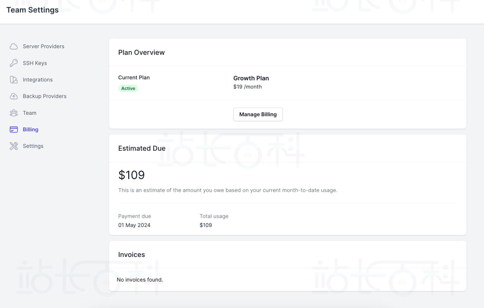Click the people icon beside Team
The height and width of the screenshot is (308, 484).
pyautogui.click(x=14, y=113)
